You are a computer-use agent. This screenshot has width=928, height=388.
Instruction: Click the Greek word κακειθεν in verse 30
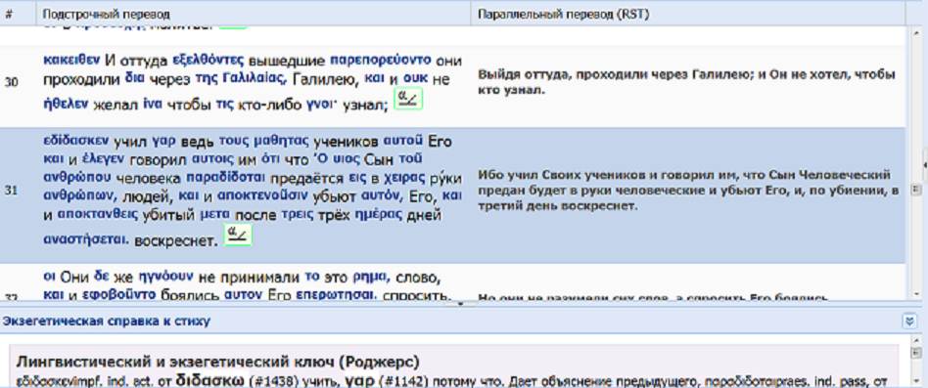click(x=71, y=60)
